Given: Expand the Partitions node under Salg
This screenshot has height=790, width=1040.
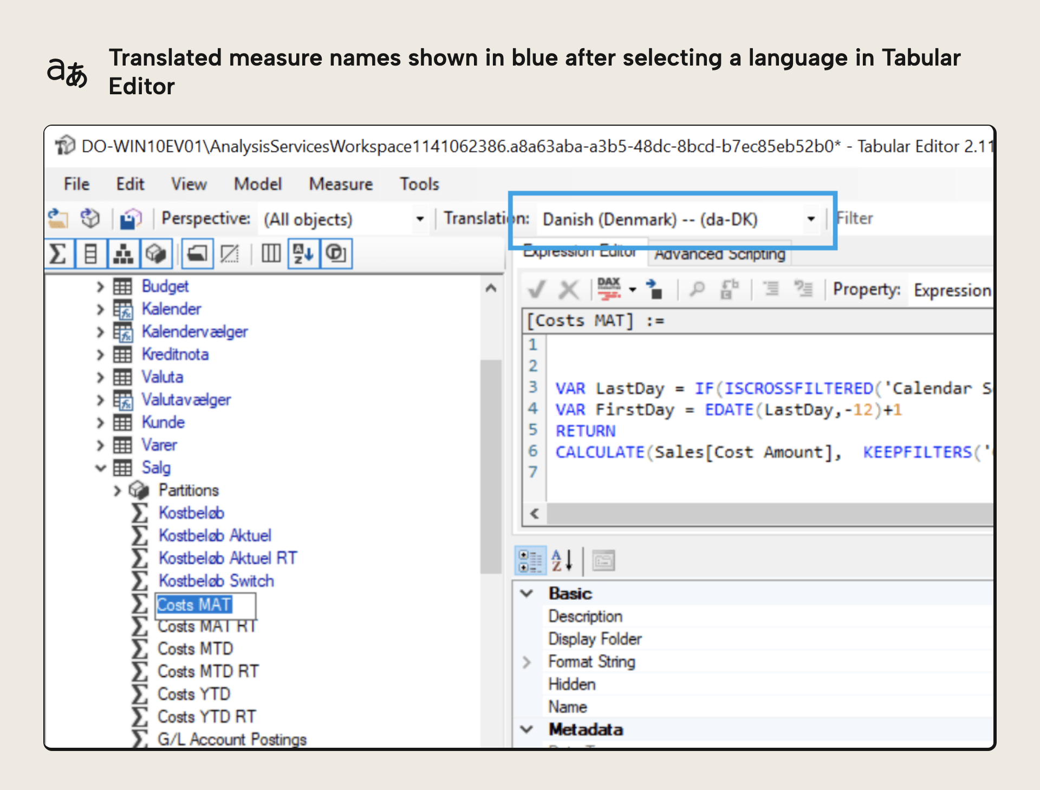Looking at the screenshot, I should [x=118, y=491].
